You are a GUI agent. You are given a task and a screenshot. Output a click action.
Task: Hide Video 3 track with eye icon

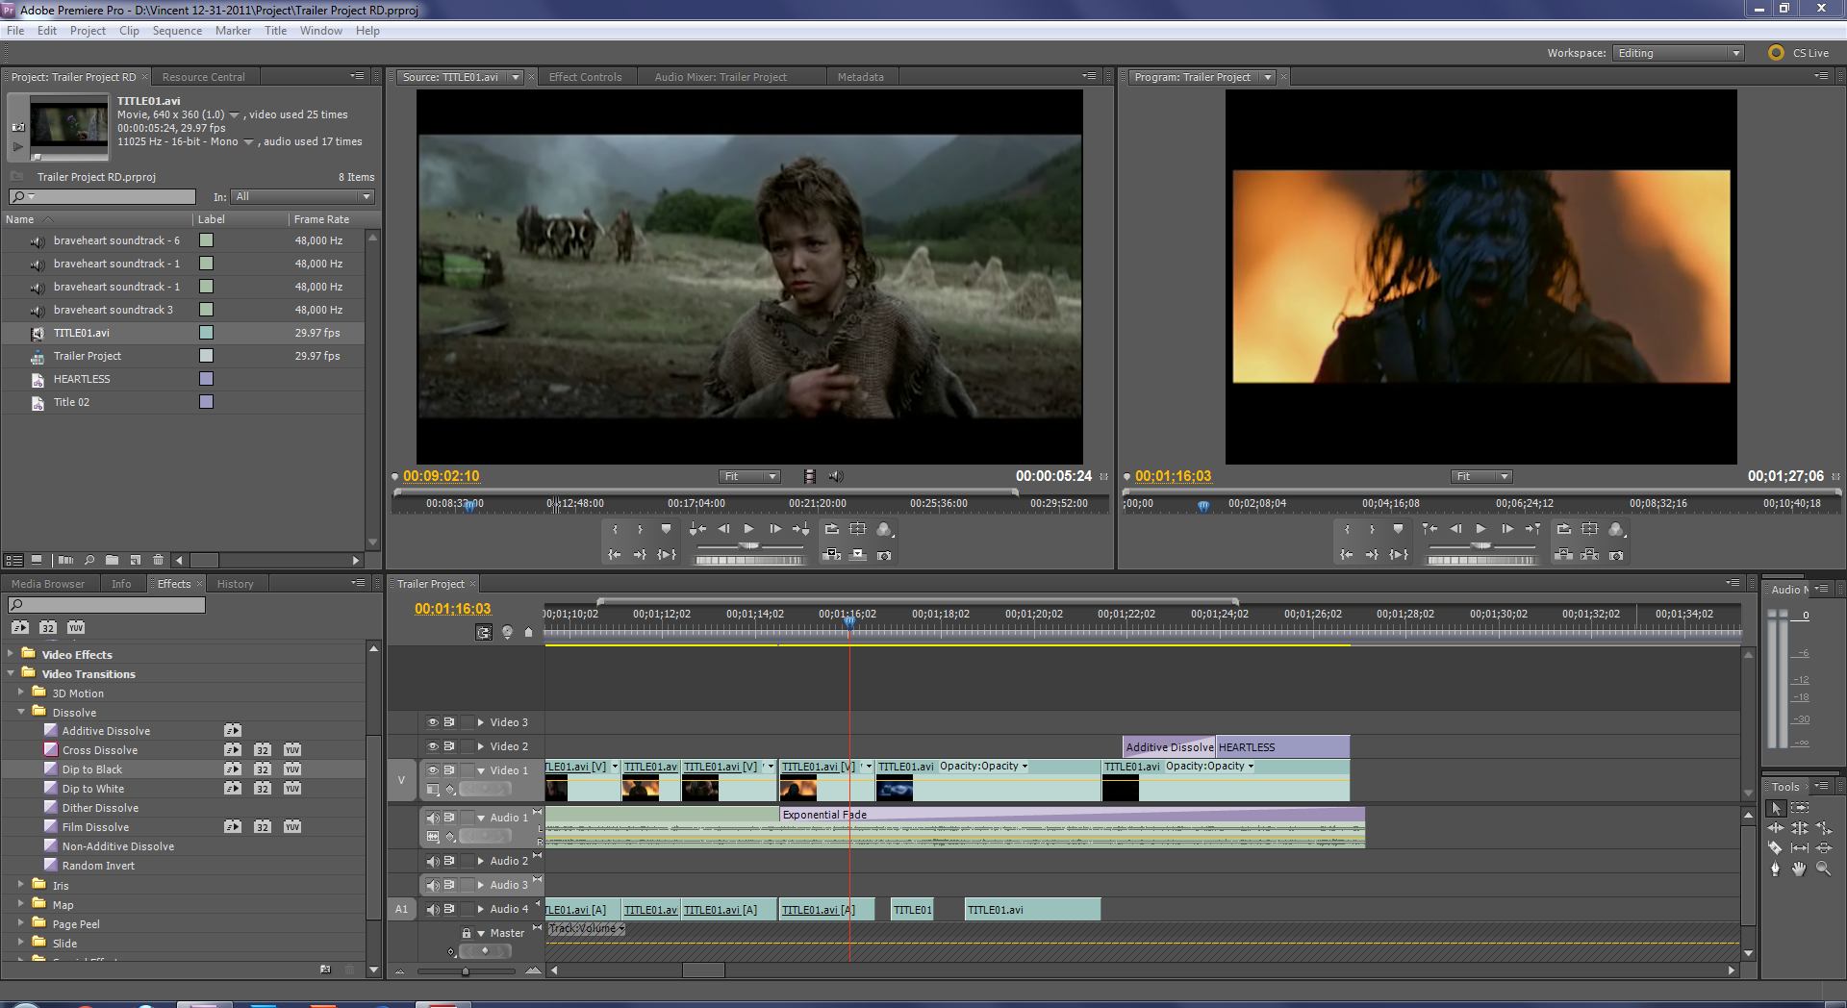433,722
